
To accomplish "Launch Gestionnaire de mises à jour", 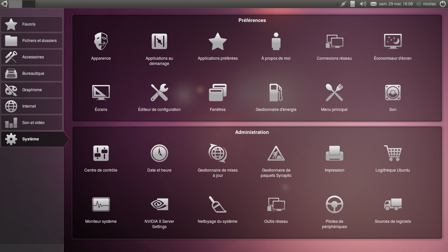I will 218,161.
